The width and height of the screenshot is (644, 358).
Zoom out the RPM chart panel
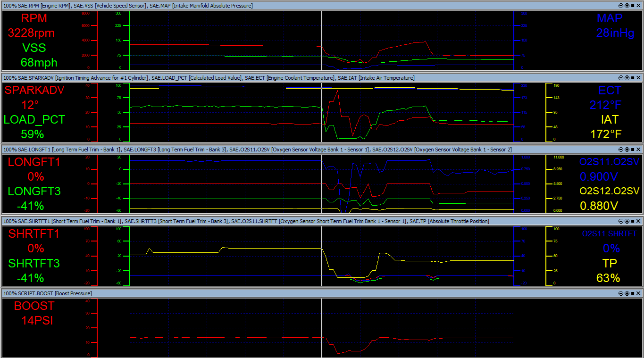[621, 6]
